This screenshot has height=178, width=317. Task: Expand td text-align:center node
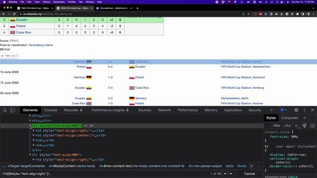coord(34,135)
